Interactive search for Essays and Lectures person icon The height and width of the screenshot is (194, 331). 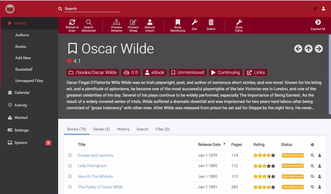click(x=320, y=155)
